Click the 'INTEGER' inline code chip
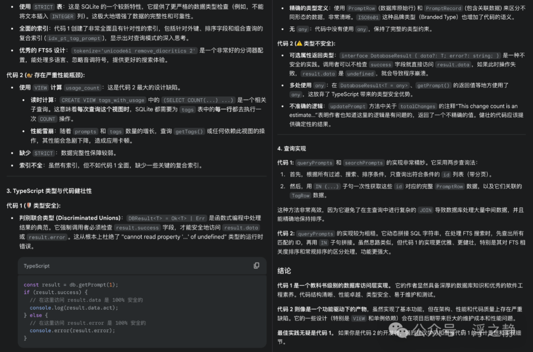The width and height of the screenshot is (533, 352). [63, 16]
